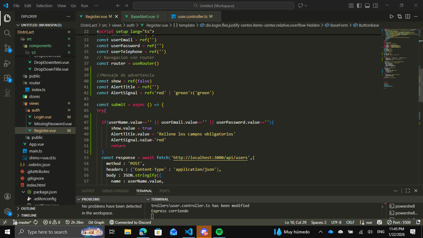The height and width of the screenshot is (238, 423).
Task: Open Run and Debug view
Action: tap(7, 63)
